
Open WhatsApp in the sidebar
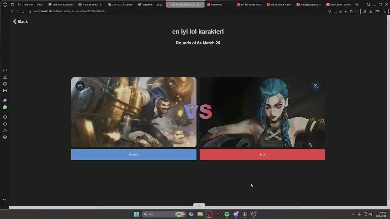[5, 107]
